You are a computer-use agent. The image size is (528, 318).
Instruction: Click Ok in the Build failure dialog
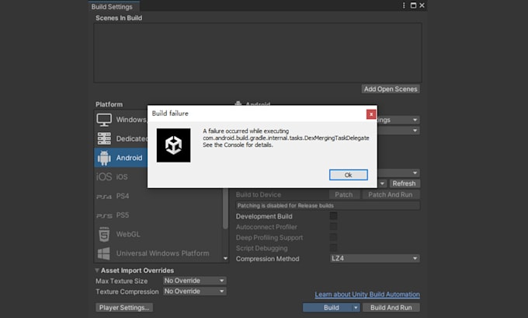pyautogui.click(x=349, y=175)
